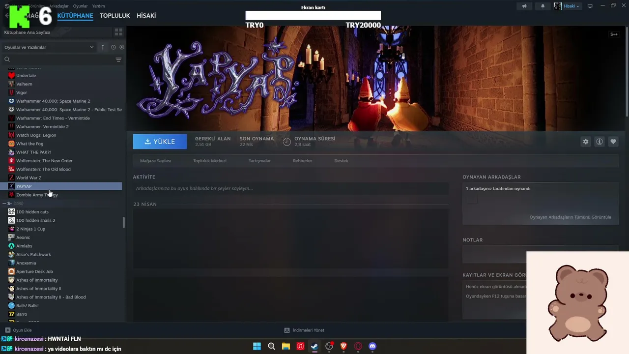Open Topluluk Merkezi link

(210, 161)
